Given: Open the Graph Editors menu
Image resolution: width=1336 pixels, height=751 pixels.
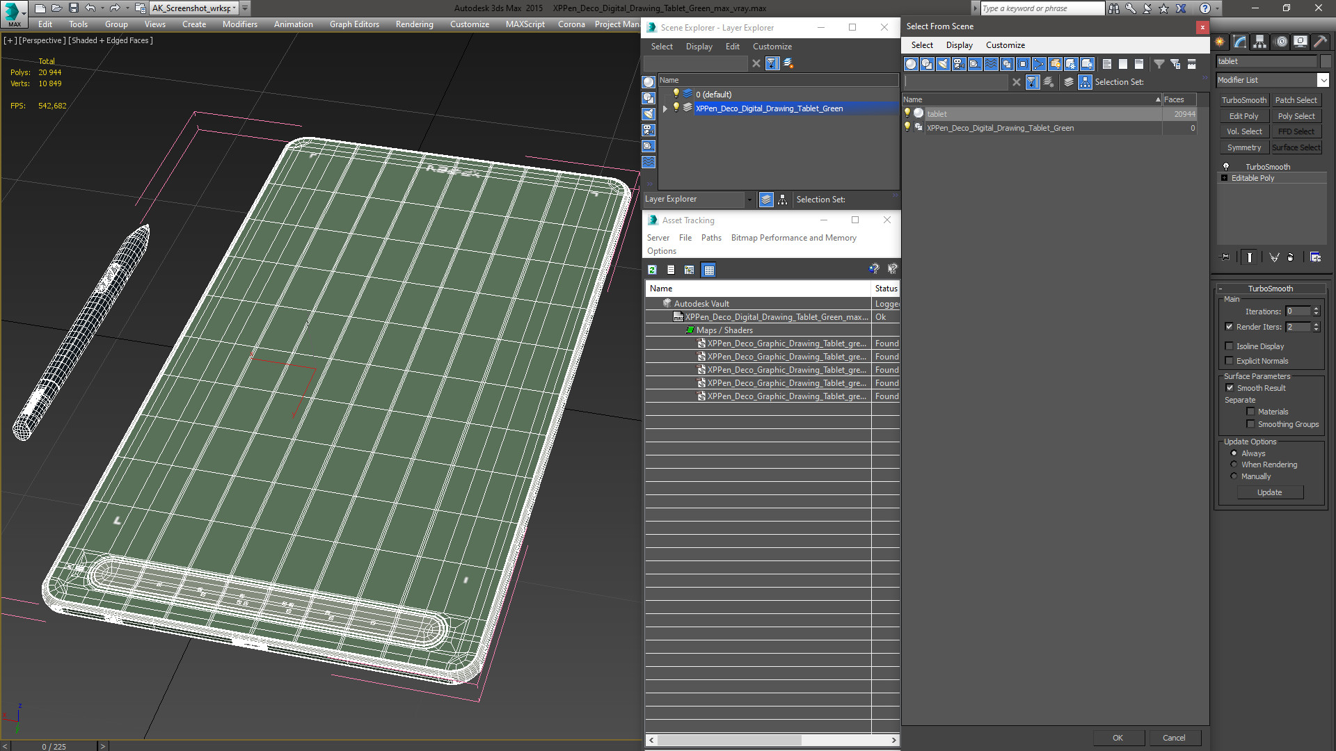Looking at the screenshot, I should (x=354, y=24).
